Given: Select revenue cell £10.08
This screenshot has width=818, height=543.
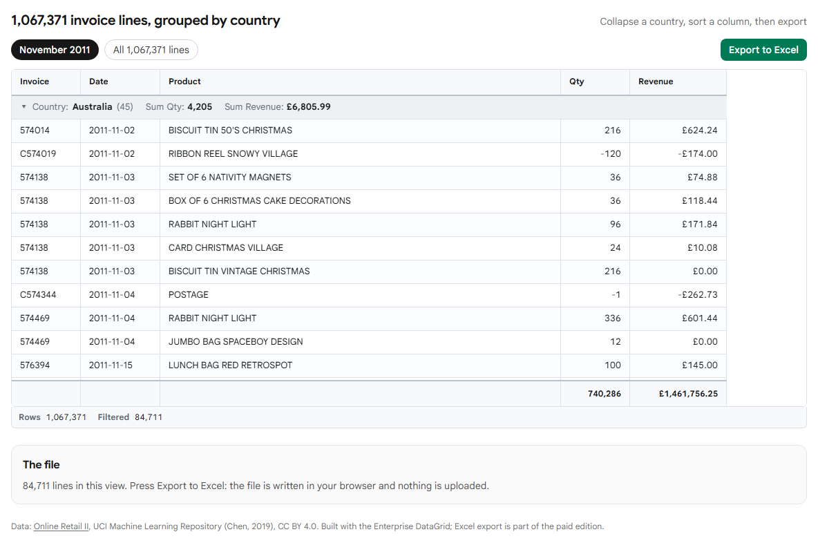Looking at the screenshot, I should click(x=678, y=248).
